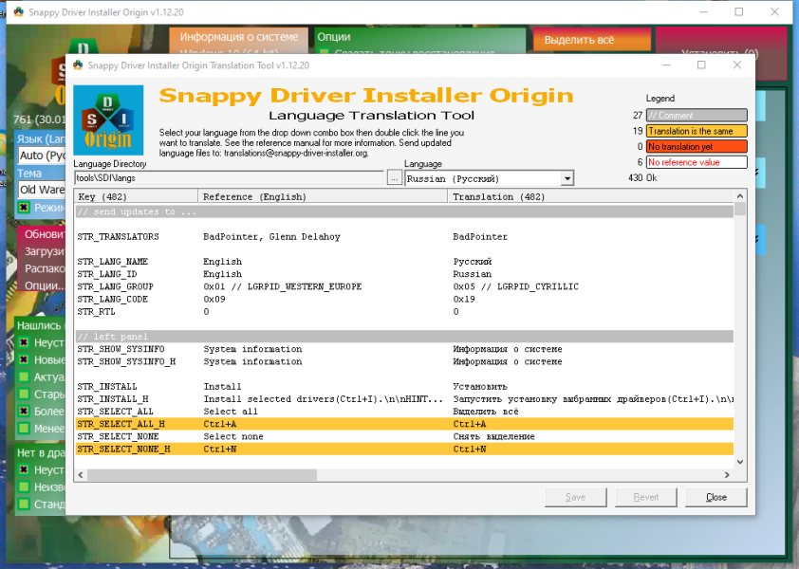Image resolution: width=799 pixels, height=569 pixels.
Task: Click the Save button
Action: pos(576,497)
